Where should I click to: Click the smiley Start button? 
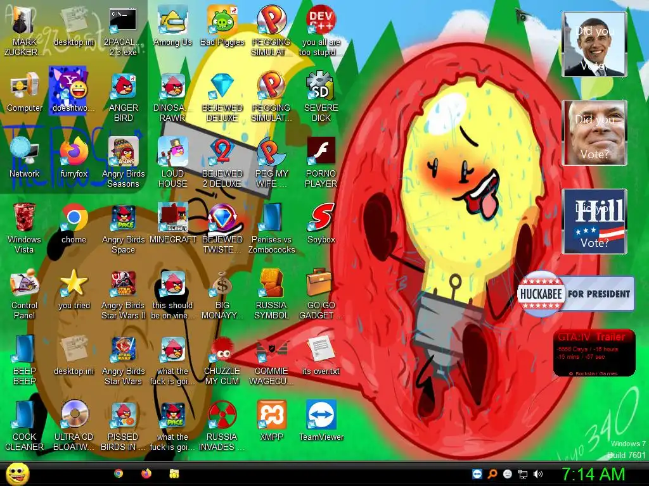tap(17, 474)
